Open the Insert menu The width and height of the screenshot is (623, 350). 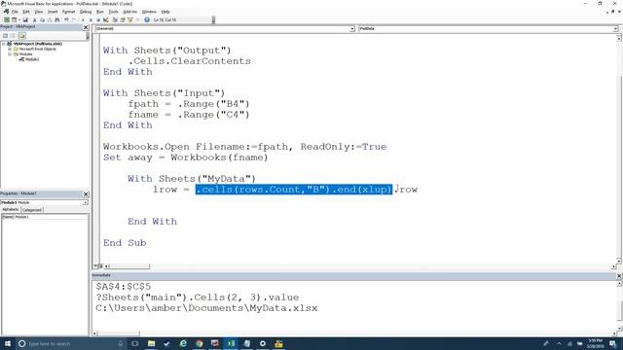(53, 12)
